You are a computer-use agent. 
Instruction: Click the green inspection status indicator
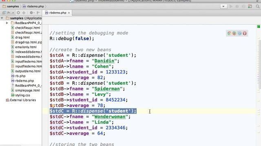click(258, 26)
